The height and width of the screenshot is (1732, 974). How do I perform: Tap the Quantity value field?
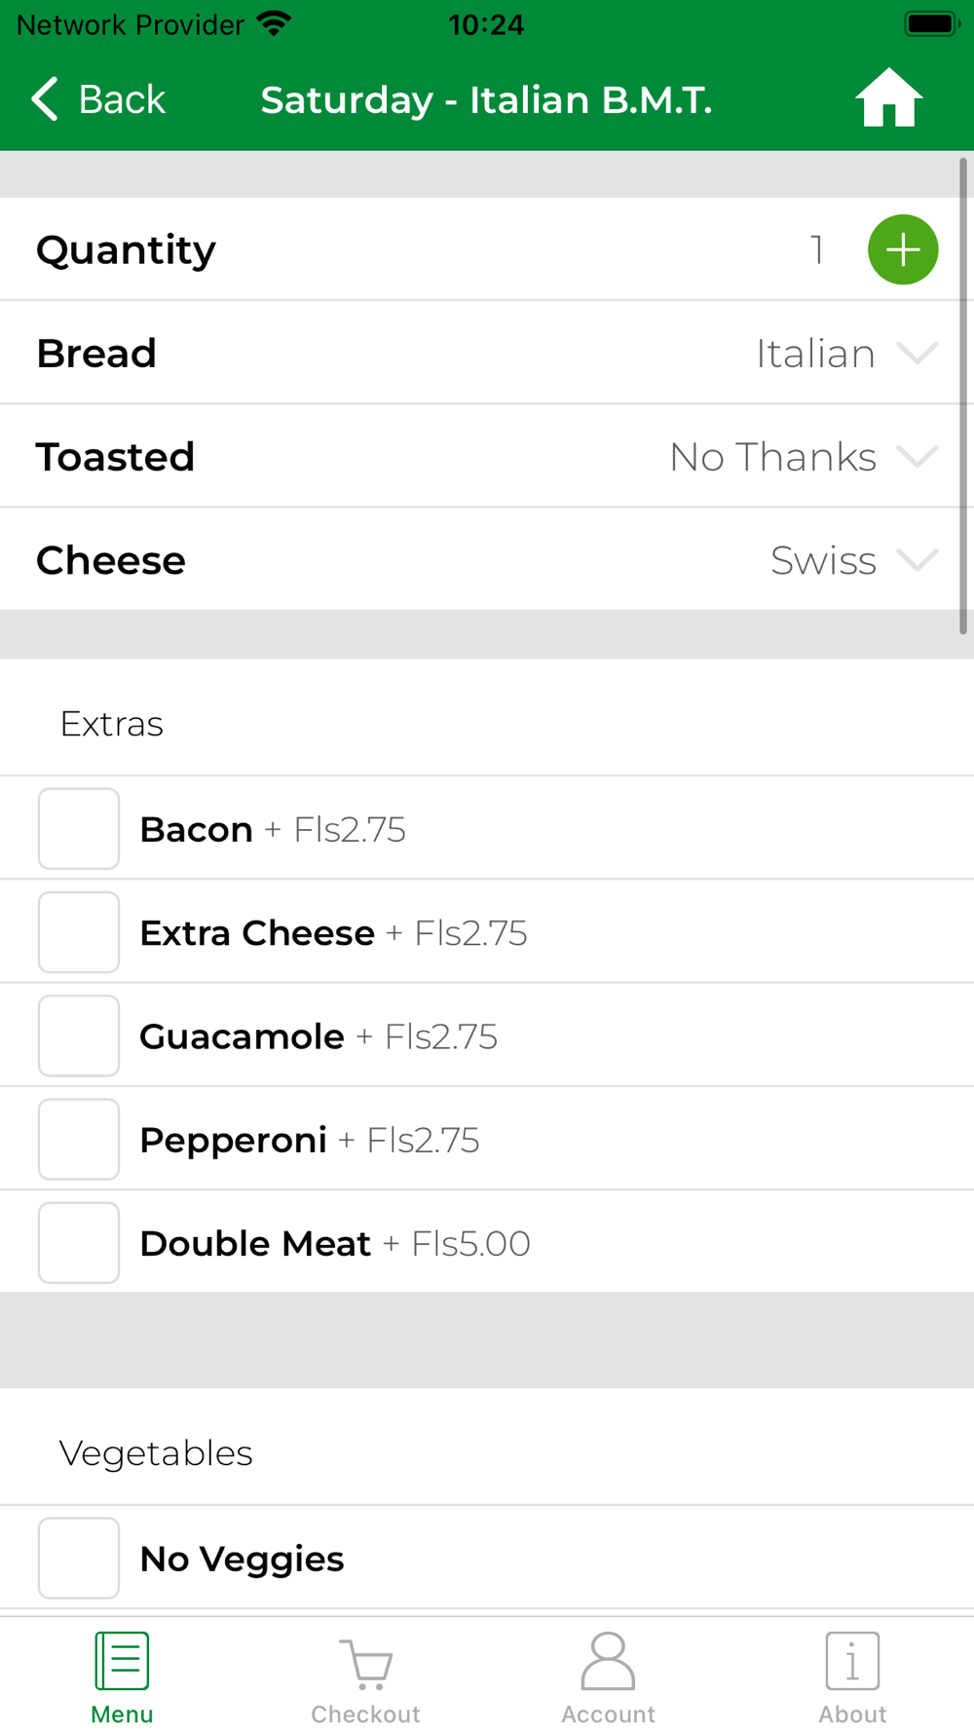pos(817,250)
